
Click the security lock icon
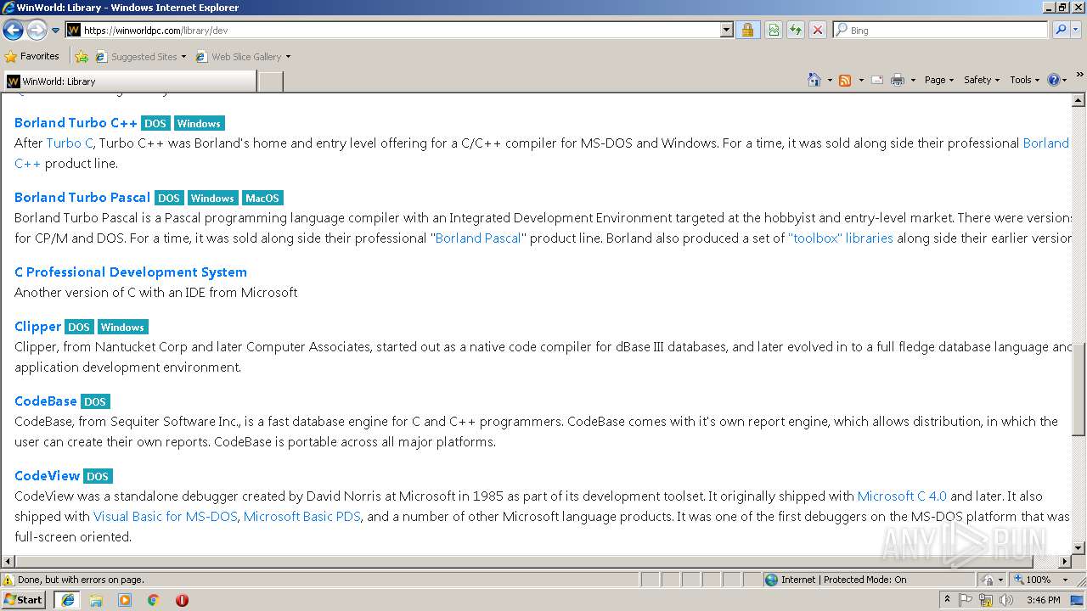pyautogui.click(x=747, y=30)
